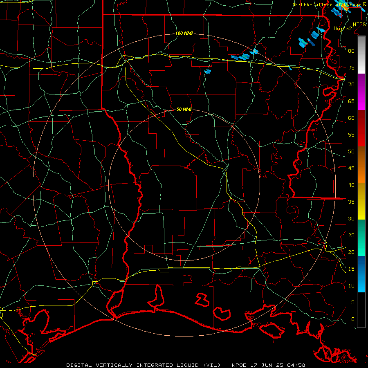Image resolution: width=368 pixels, height=368 pixels.
Task: Select the yellow segment of the color bar
Action: (x=361, y=201)
